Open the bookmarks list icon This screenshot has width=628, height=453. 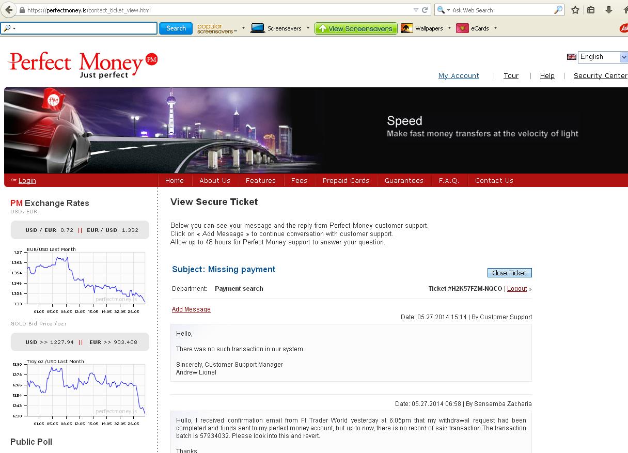(x=591, y=10)
